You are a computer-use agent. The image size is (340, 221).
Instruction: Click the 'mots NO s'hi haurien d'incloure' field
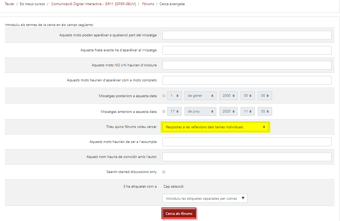(x=247, y=65)
